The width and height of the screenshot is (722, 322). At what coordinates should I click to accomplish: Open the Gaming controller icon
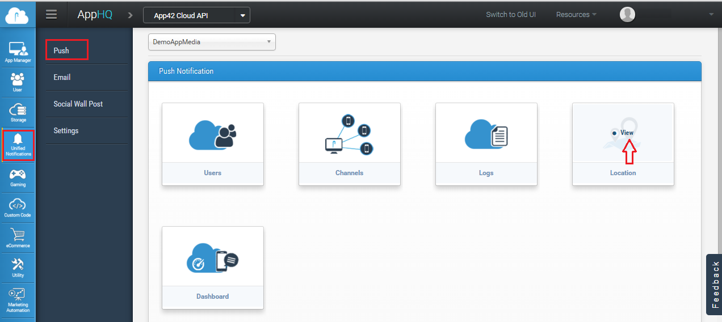click(x=18, y=177)
